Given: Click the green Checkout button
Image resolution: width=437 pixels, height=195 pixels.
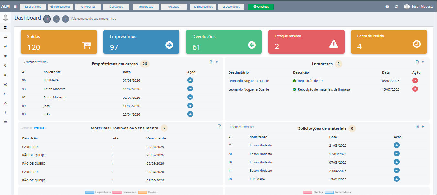Looking at the screenshot, I should tap(261, 7).
